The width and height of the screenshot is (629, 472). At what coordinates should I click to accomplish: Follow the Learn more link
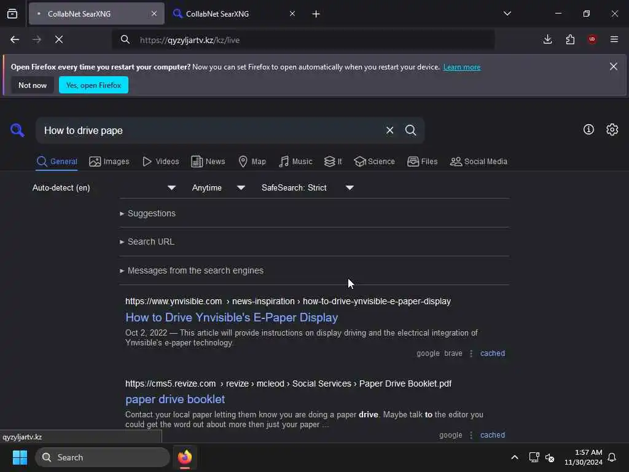pyautogui.click(x=462, y=67)
